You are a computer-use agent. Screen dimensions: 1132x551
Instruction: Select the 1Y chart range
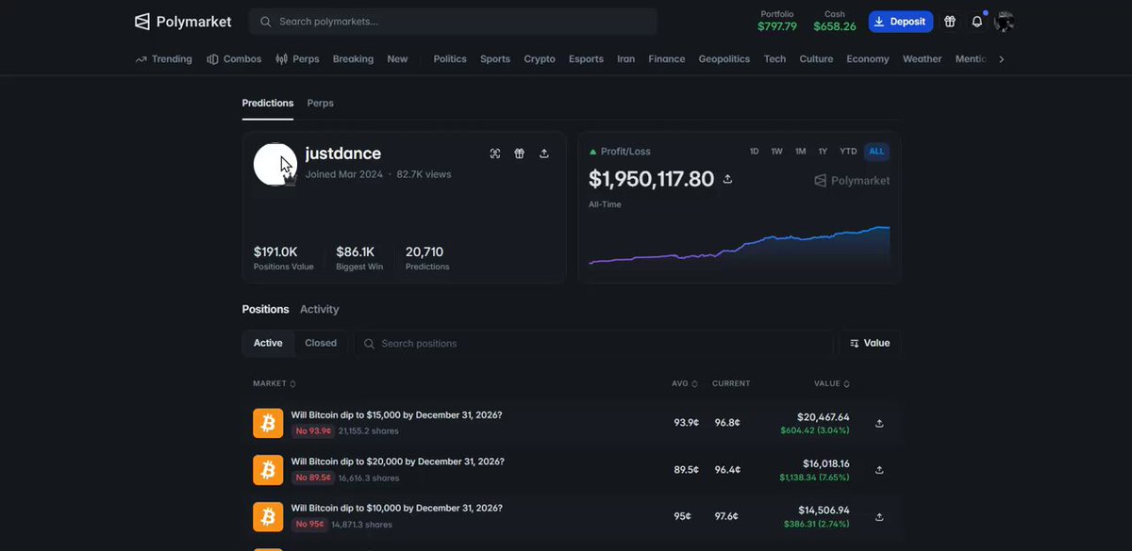click(823, 151)
